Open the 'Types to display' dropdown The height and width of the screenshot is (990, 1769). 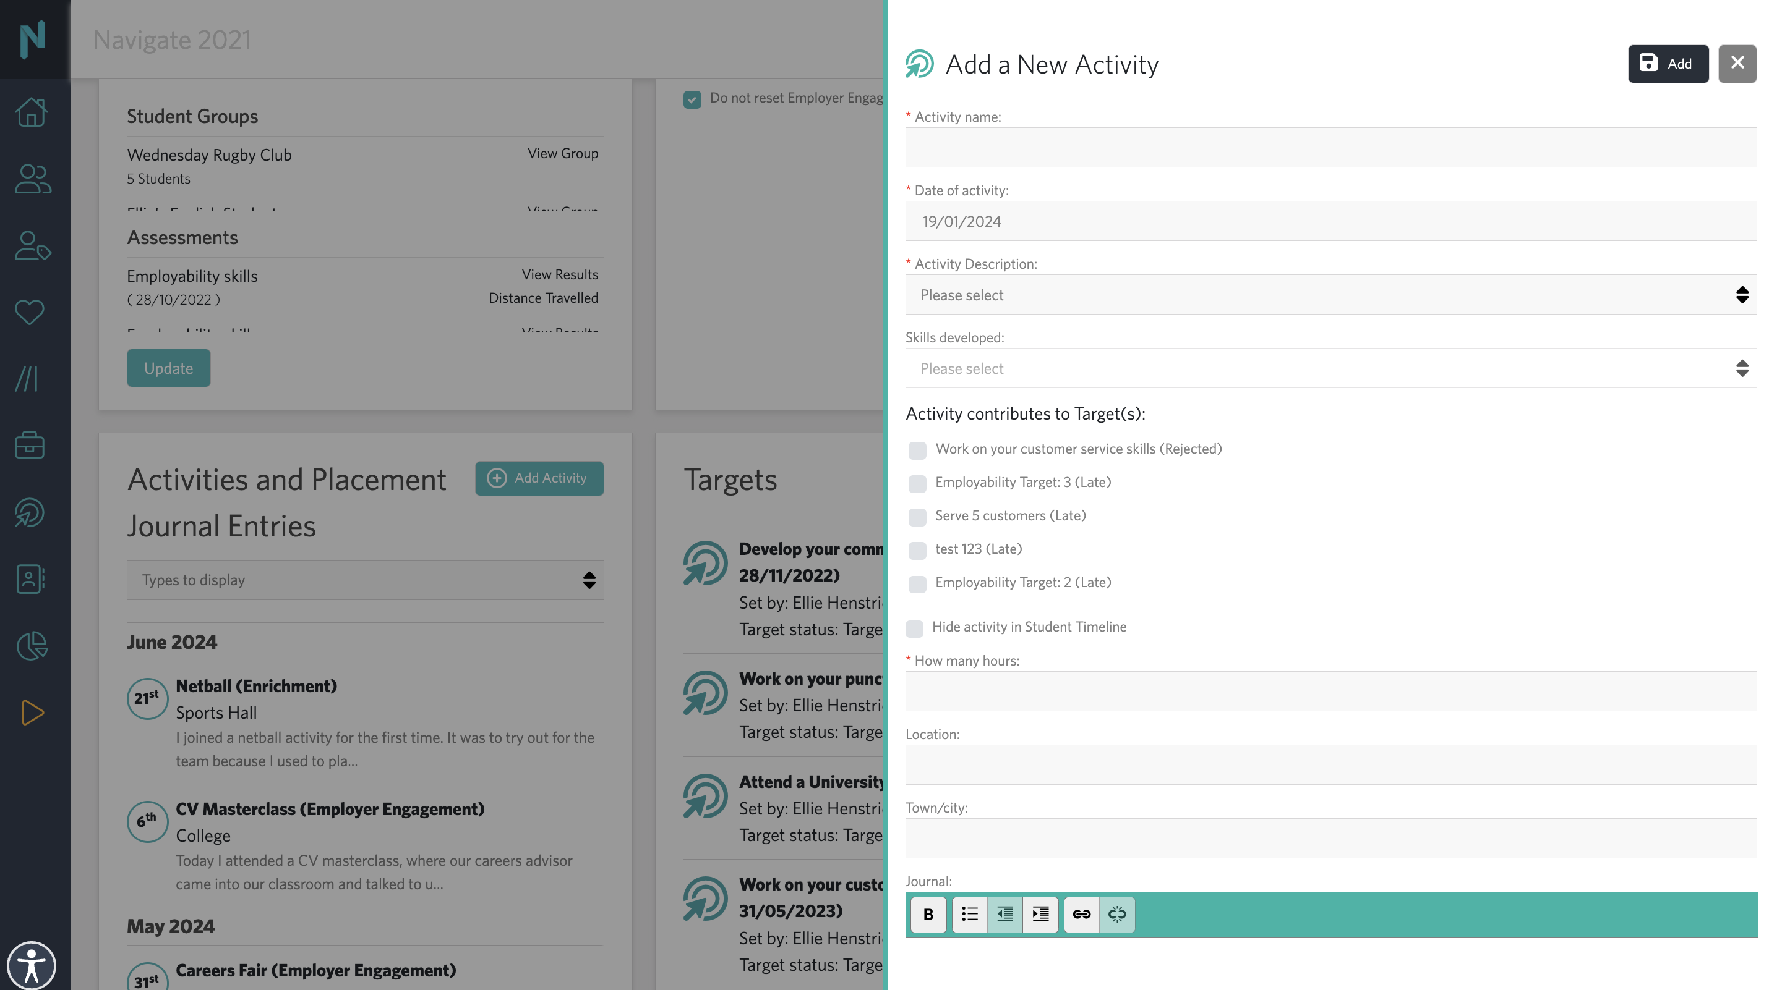pos(365,580)
